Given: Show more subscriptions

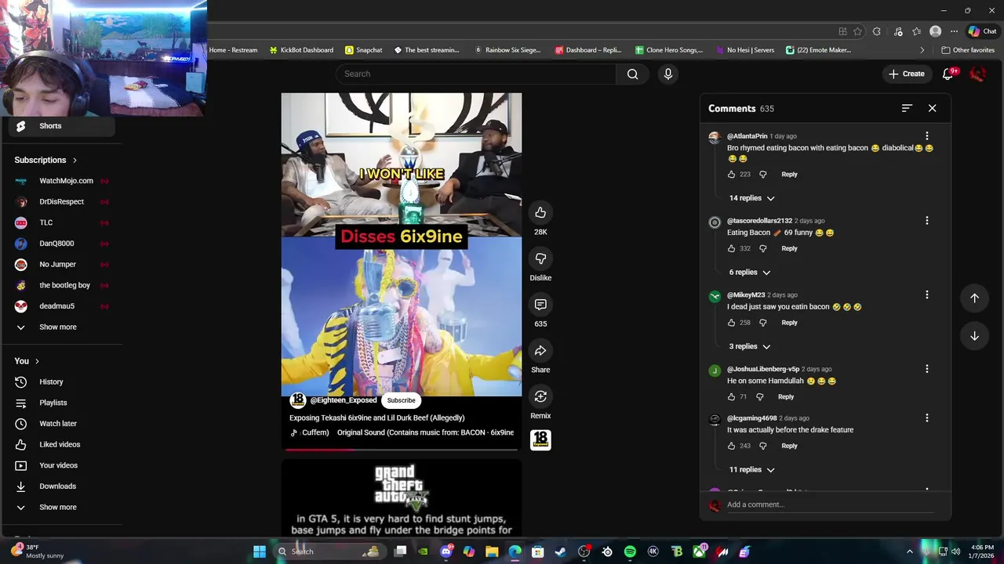Looking at the screenshot, I should (61, 327).
